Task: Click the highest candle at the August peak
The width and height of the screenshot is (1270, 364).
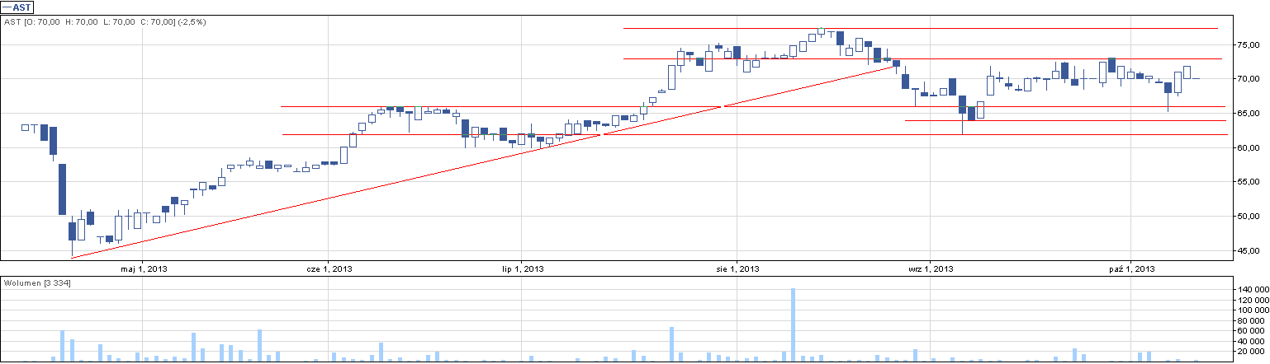Action: [821, 32]
